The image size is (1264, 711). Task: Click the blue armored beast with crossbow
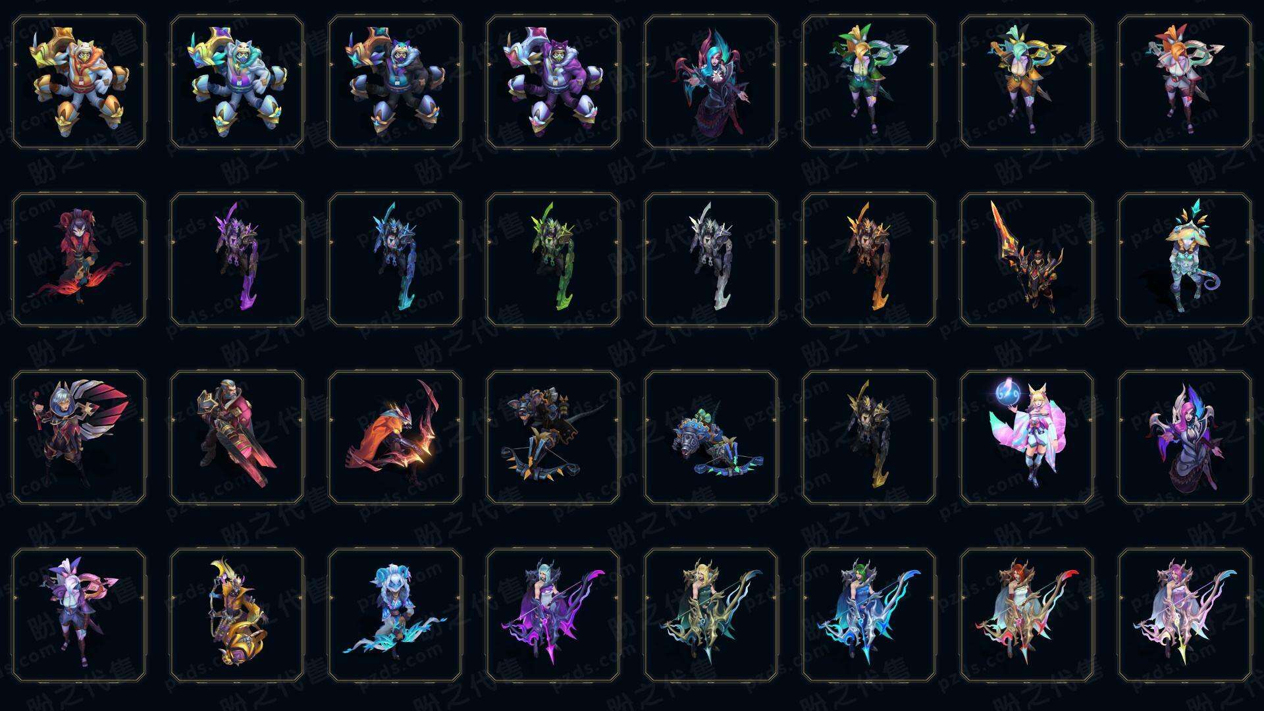(711, 437)
